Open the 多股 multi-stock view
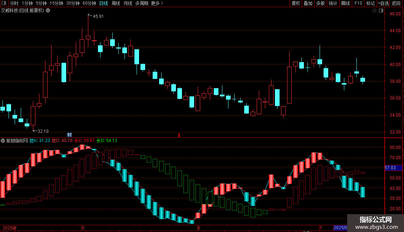 (x=320, y=3)
